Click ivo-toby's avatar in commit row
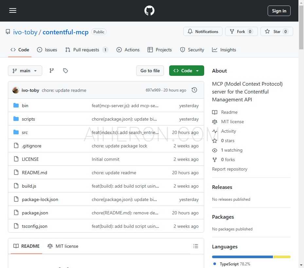The image size is (304, 268). [x=16, y=90]
